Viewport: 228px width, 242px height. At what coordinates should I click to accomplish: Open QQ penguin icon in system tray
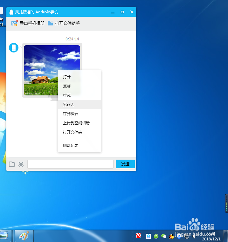point(171,236)
